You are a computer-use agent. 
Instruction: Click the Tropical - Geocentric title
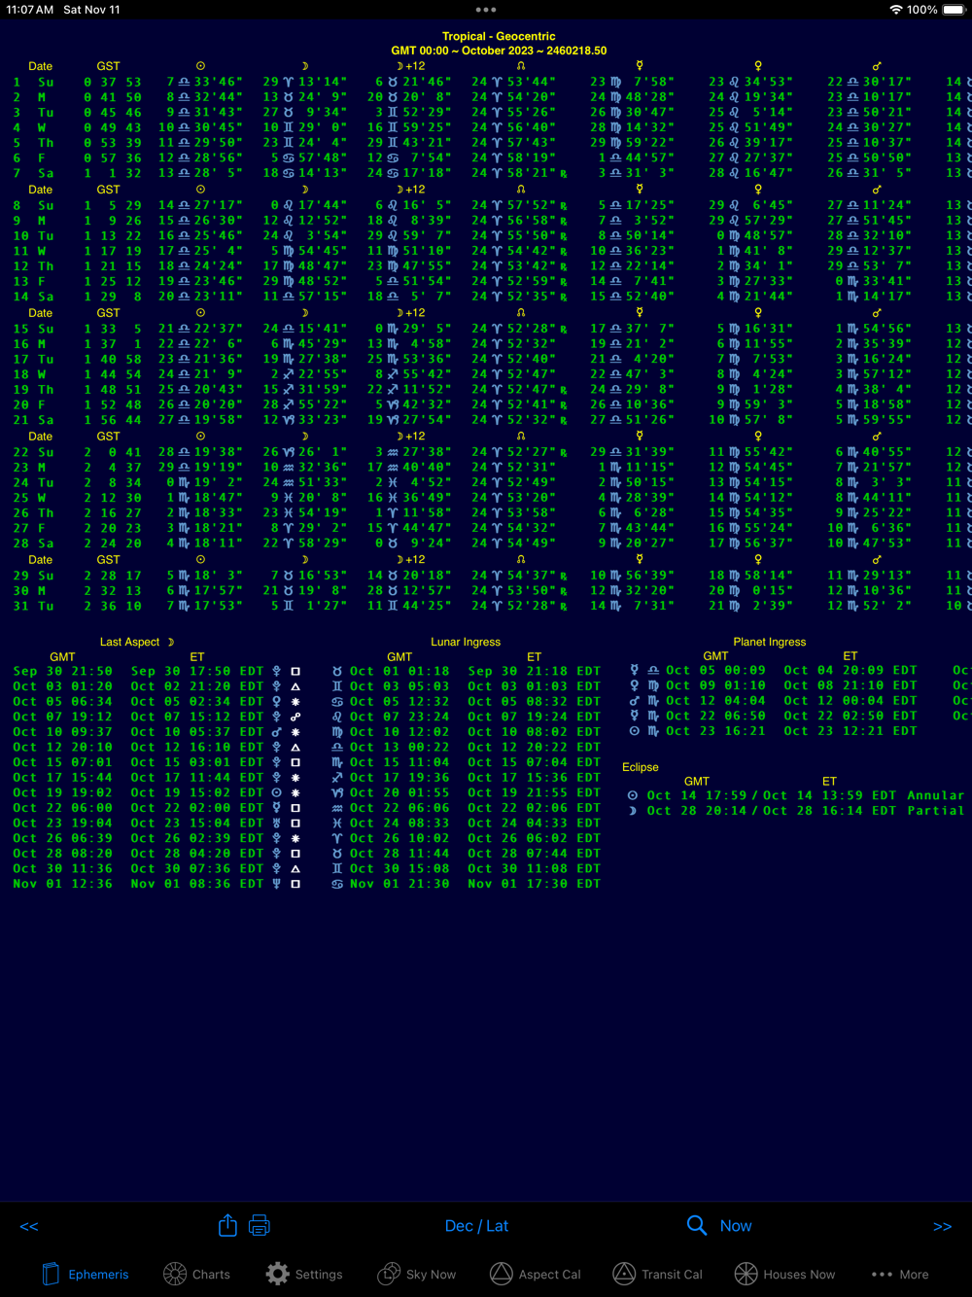[499, 36]
